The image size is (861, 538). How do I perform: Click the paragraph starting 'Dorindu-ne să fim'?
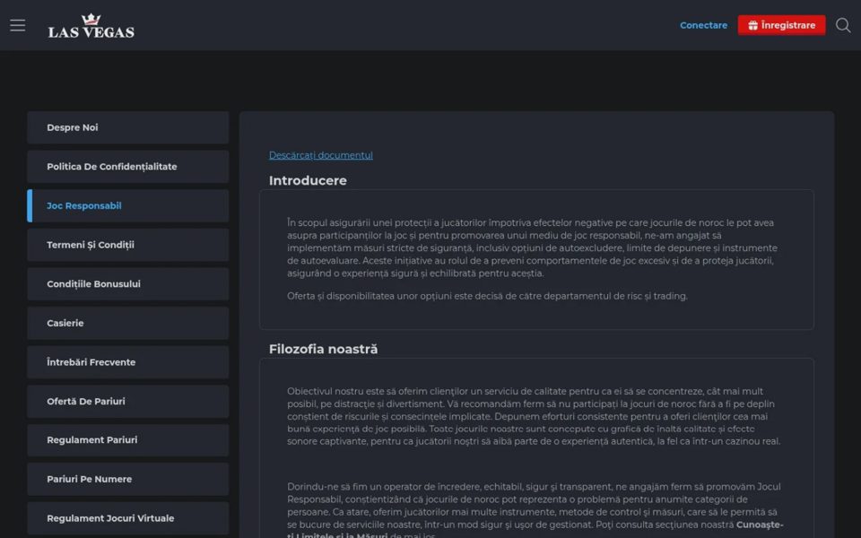[535, 510]
